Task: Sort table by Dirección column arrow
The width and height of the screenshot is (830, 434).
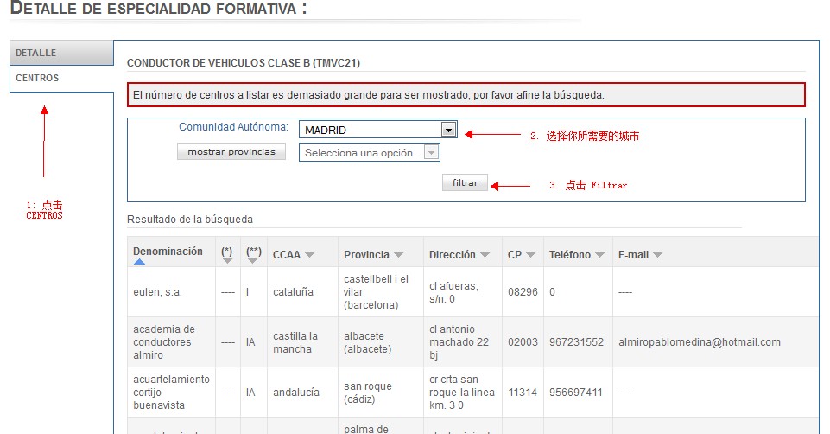Action: (485, 255)
